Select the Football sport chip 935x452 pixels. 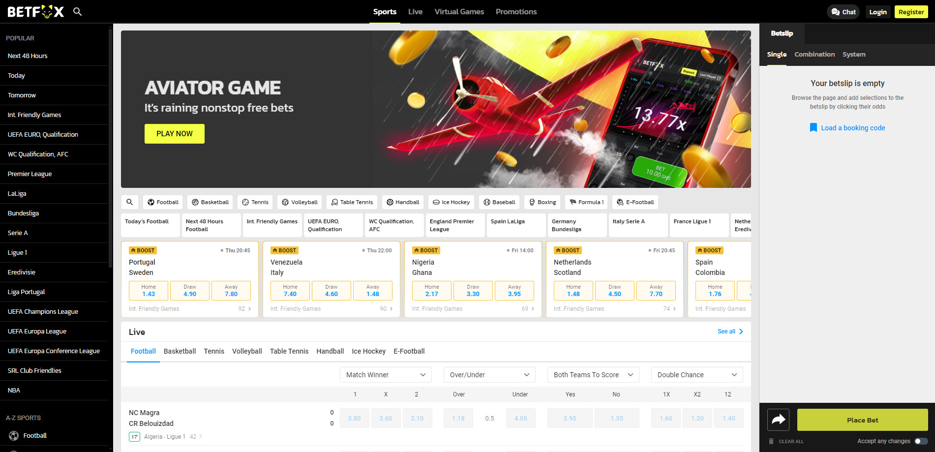[163, 202]
